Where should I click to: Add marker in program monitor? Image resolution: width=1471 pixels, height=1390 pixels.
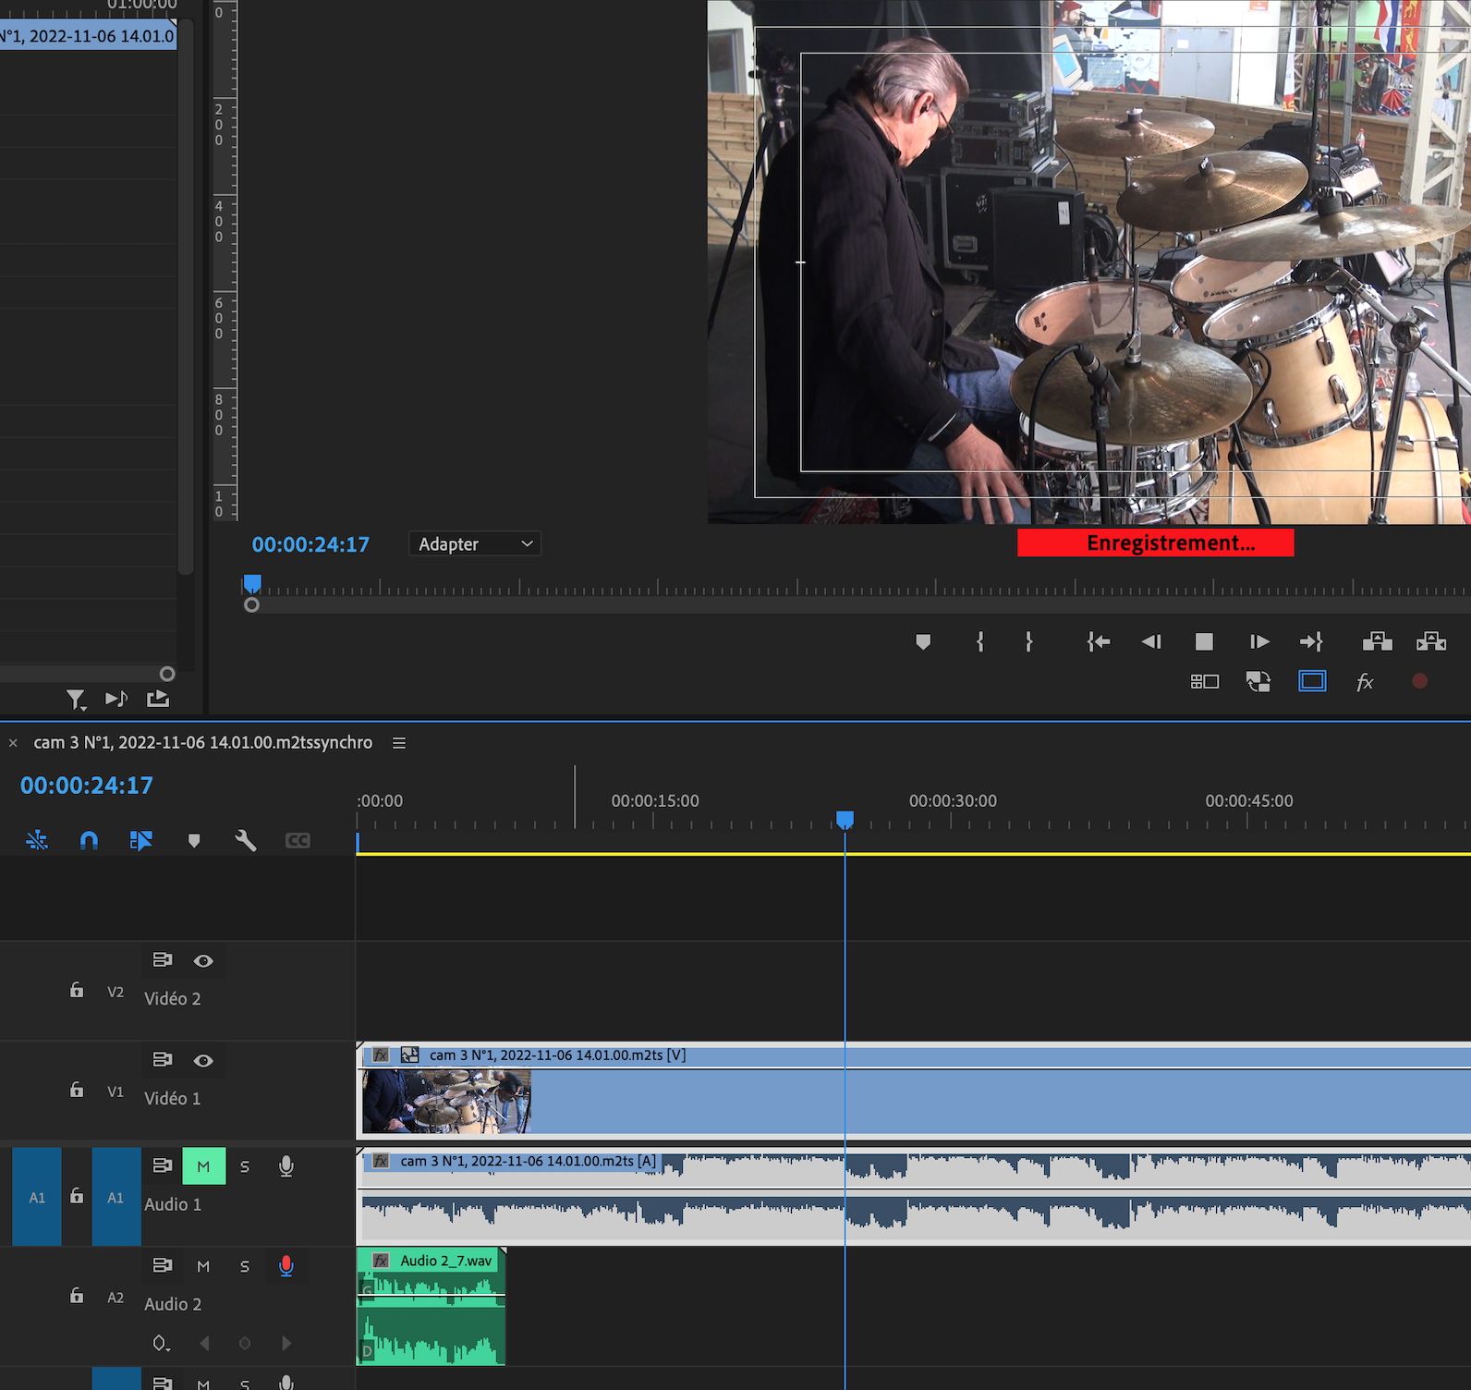pyautogui.click(x=922, y=641)
